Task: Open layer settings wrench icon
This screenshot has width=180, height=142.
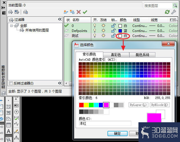Action: point(174,12)
